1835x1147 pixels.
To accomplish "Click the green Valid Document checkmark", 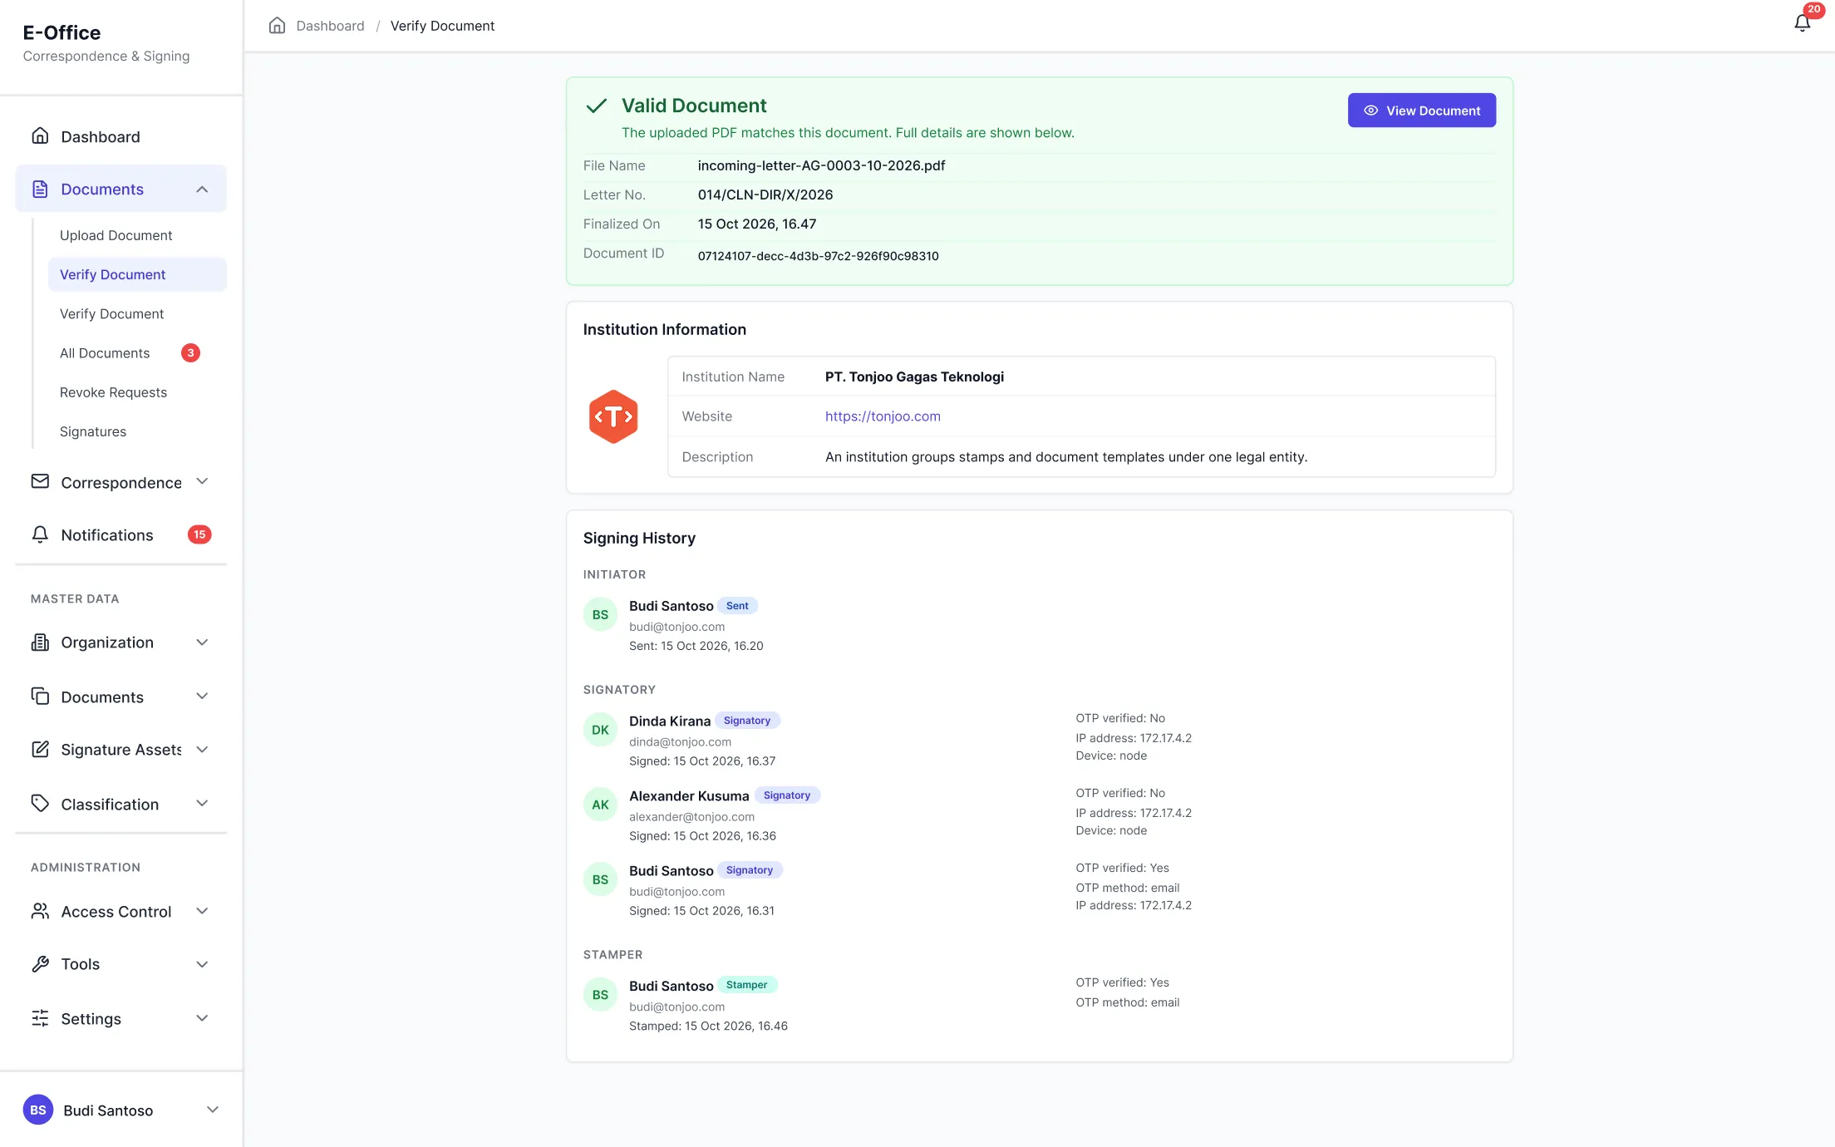I will [596, 106].
